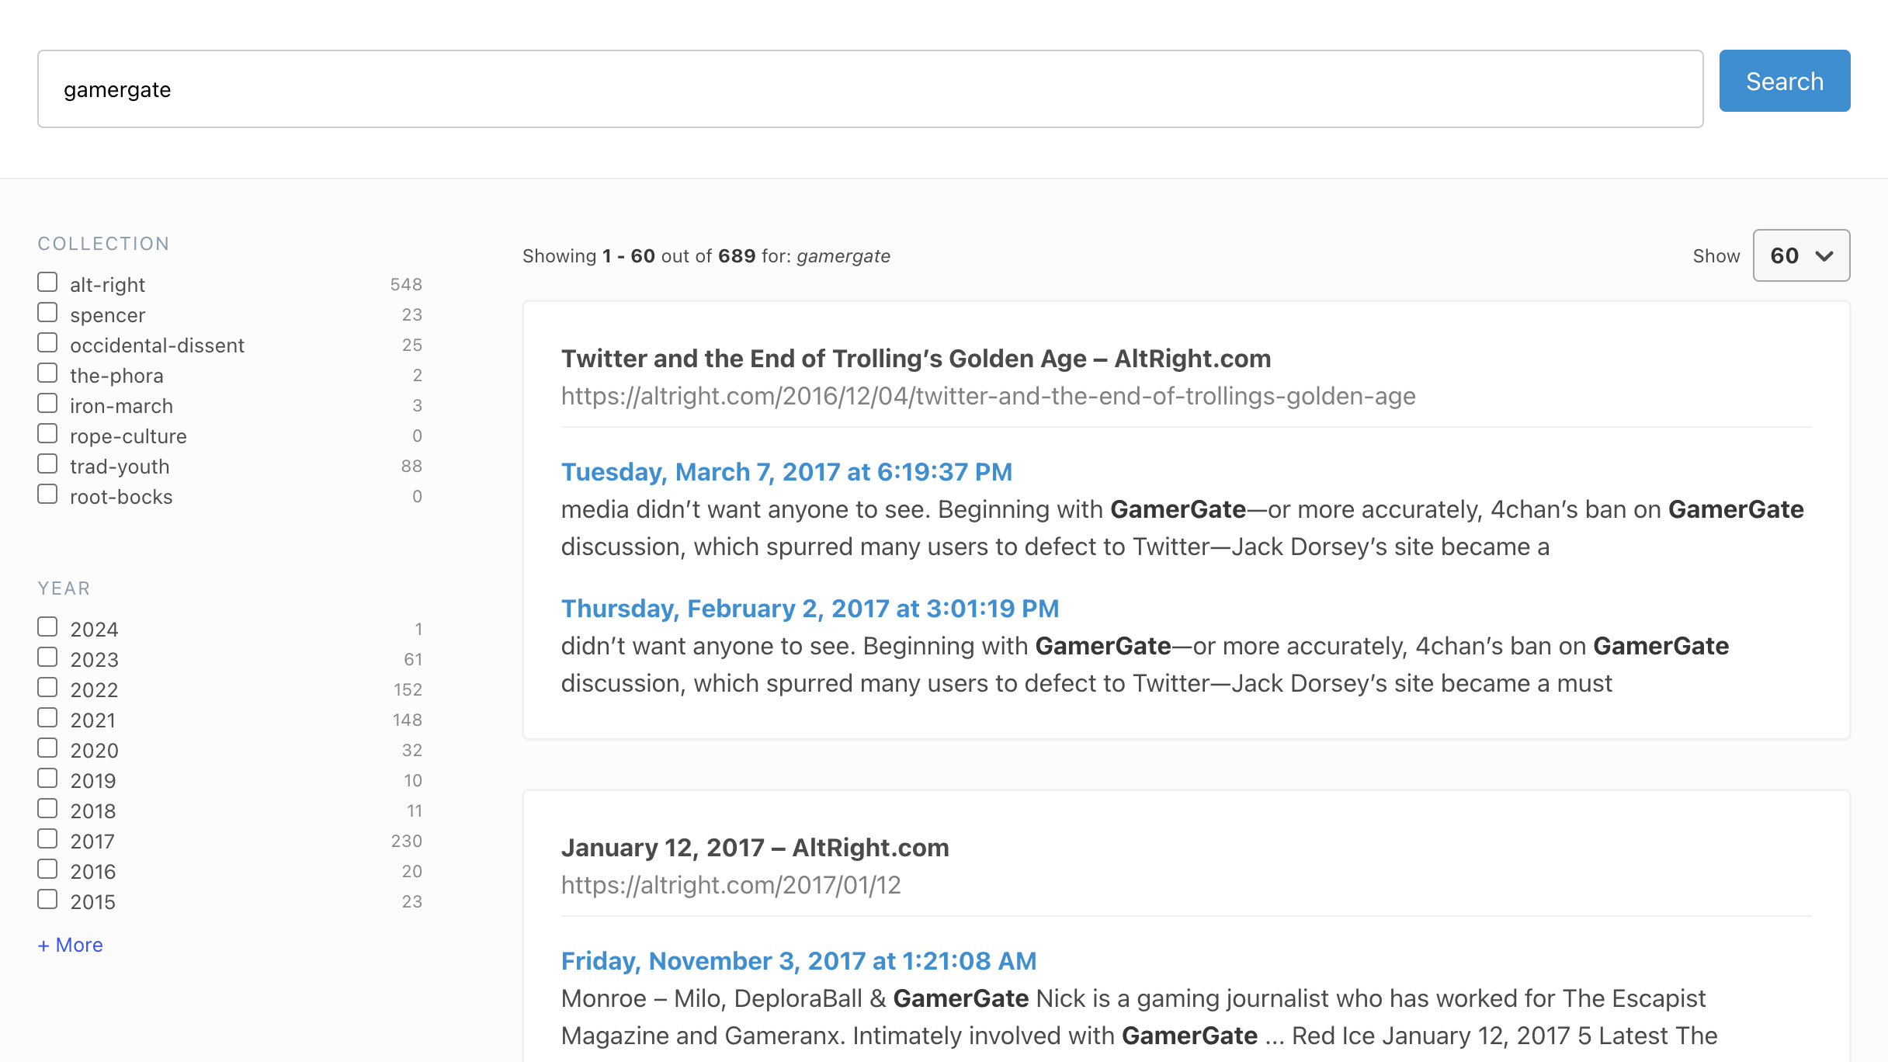This screenshot has width=1888, height=1062.
Task: Expand year list with + More
Action: pos(71,945)
